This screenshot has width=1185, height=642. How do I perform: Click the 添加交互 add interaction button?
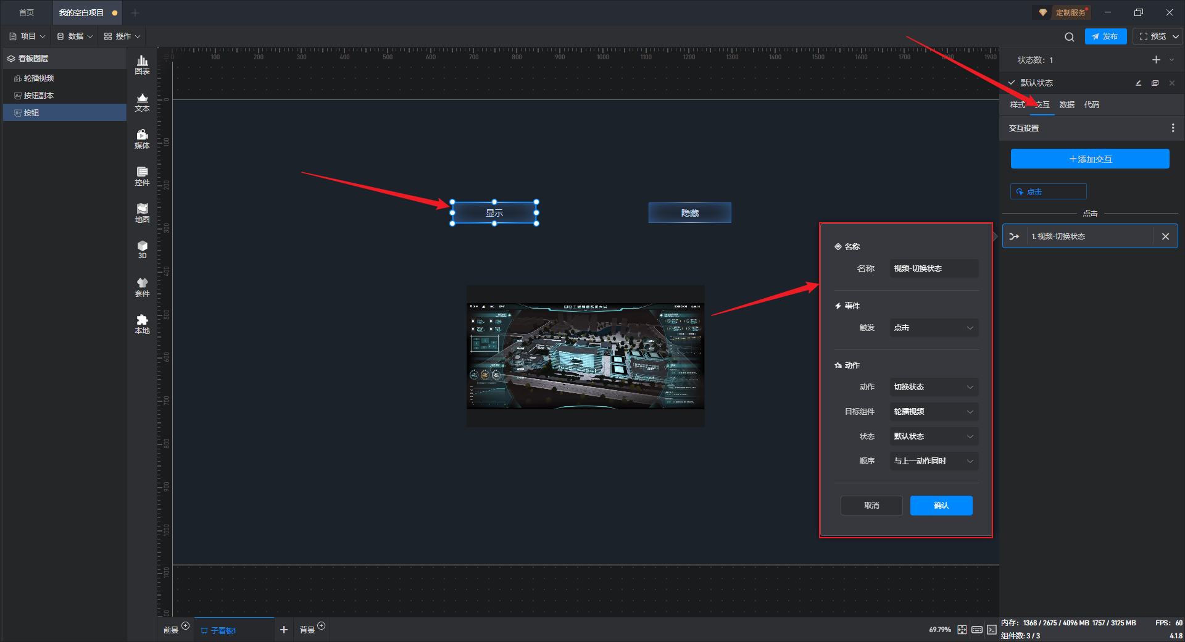pos(1090,159)
